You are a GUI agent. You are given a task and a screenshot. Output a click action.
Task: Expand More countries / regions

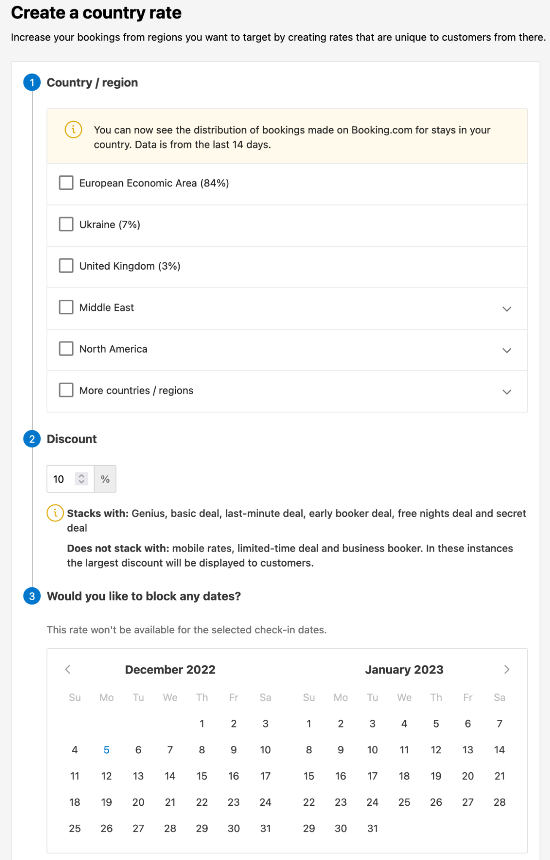pyautogui.click(x=507, y=391)
